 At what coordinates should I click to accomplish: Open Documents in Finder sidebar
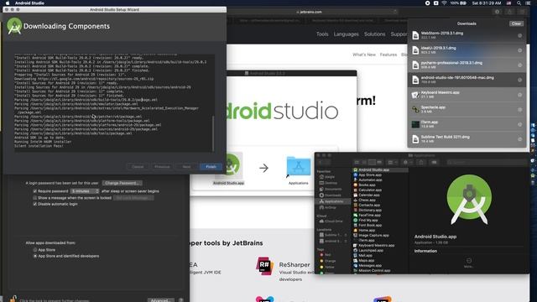coord(332,189)
